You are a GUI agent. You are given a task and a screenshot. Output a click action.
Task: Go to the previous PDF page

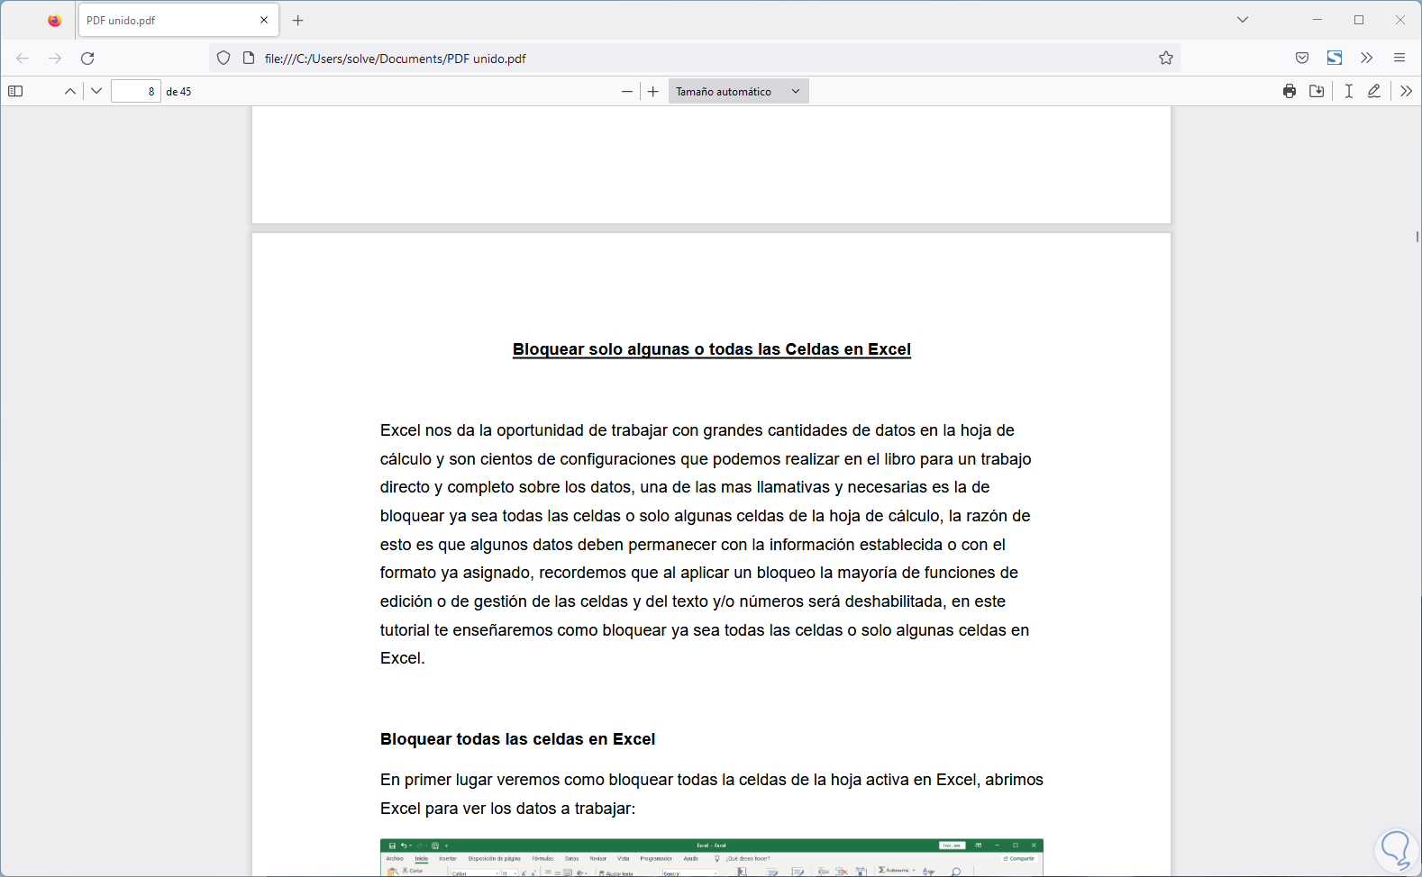(x=70, y=91)
